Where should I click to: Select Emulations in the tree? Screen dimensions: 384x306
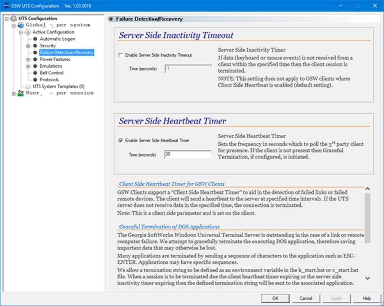(51, 66)
